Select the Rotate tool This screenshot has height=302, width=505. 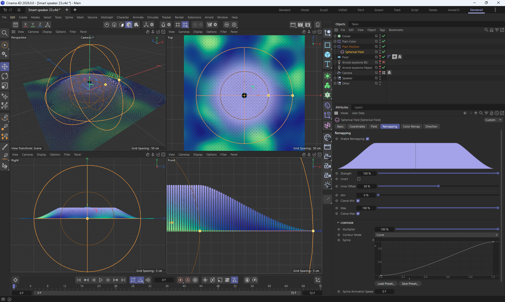coord(5,76)
